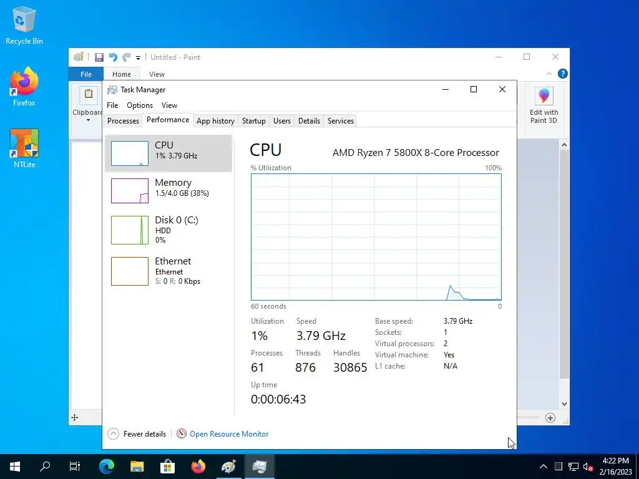Switch to Paint via taskbar icon
Screen dimensions: 639x479
click(x=229, y=467)
